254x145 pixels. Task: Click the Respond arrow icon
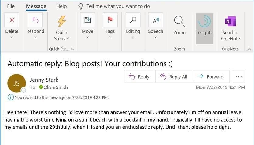(x=35, y=20)
